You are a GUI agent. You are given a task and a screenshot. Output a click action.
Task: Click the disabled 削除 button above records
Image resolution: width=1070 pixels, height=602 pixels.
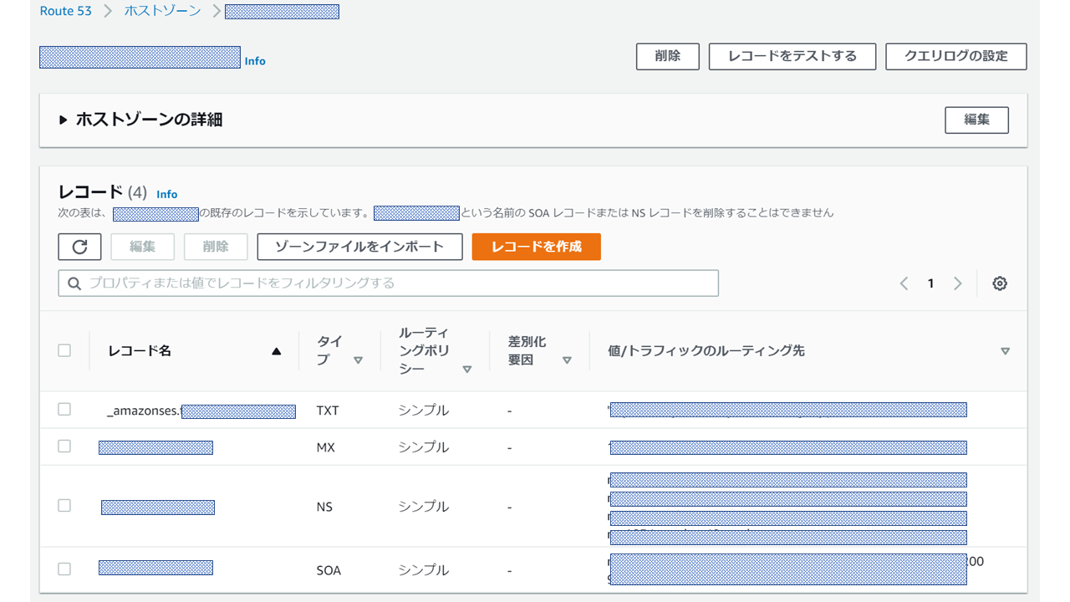click(216, 247)
